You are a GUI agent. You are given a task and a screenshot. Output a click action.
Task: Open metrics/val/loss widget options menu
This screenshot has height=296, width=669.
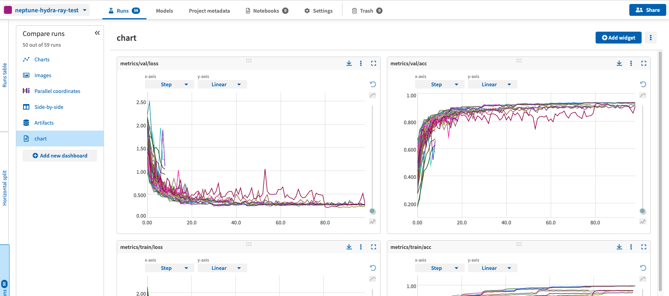(x=361, y=63)
